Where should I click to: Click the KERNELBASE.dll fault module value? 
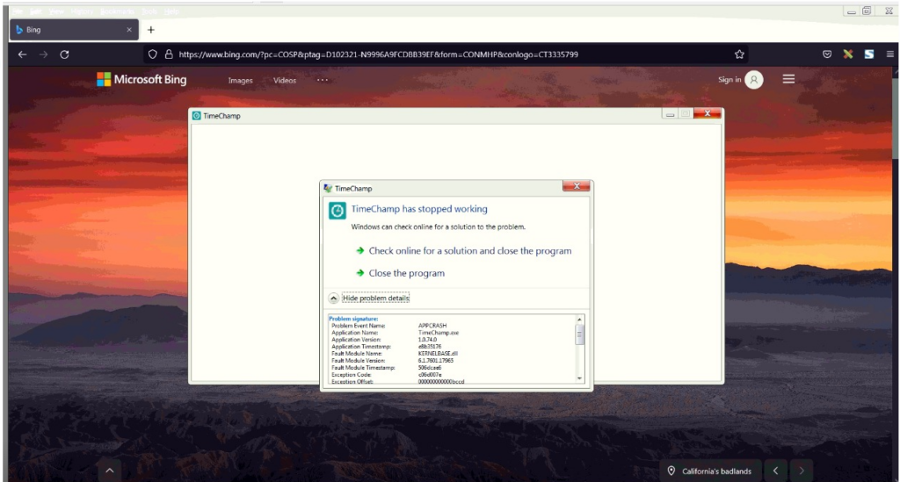click(x=438, y=354)
